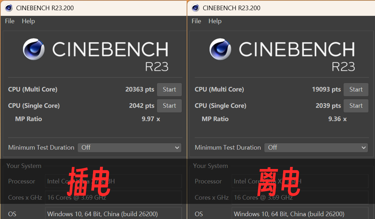Click the OS field in right window
Screen dimensions: 375x219
click(300, 214)
